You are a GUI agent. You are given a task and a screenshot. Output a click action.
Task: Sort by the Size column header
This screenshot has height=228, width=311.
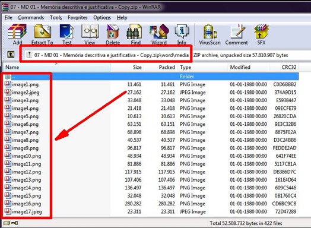[127, 67]
